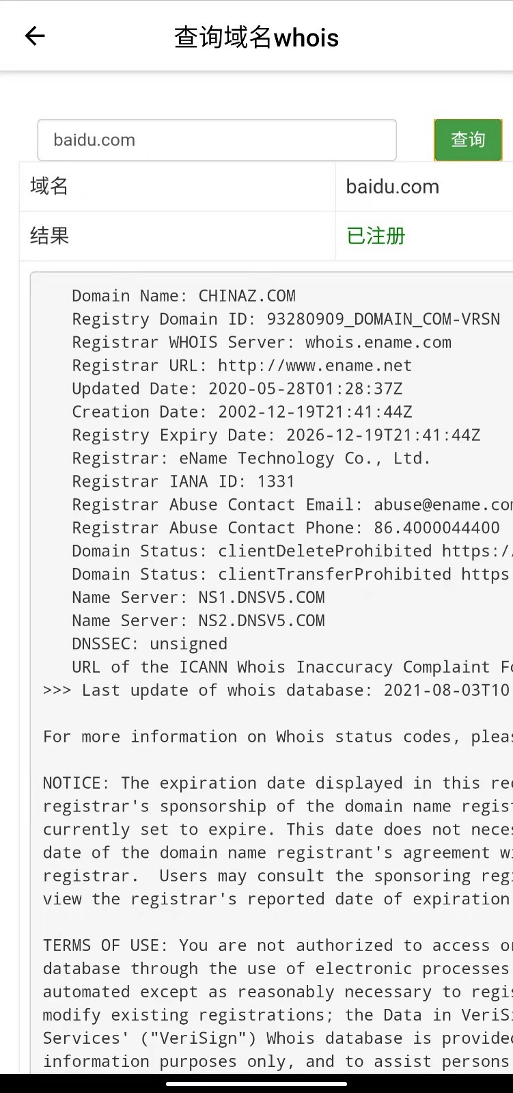
Task: Select the Name Server NS1.DNSV5.COM line
Action: (x=198, y=598)
